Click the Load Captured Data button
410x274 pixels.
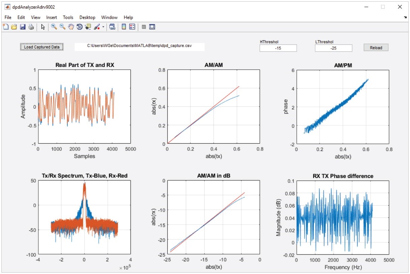click(x=42, y=47)
